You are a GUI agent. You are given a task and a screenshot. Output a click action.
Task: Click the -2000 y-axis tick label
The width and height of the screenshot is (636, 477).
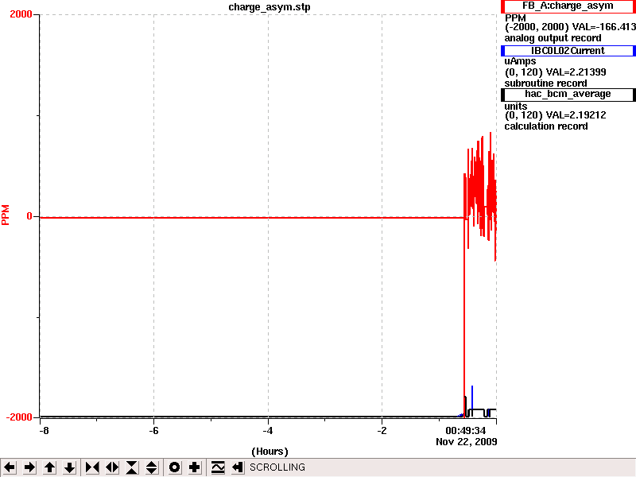tap(19, 417)
